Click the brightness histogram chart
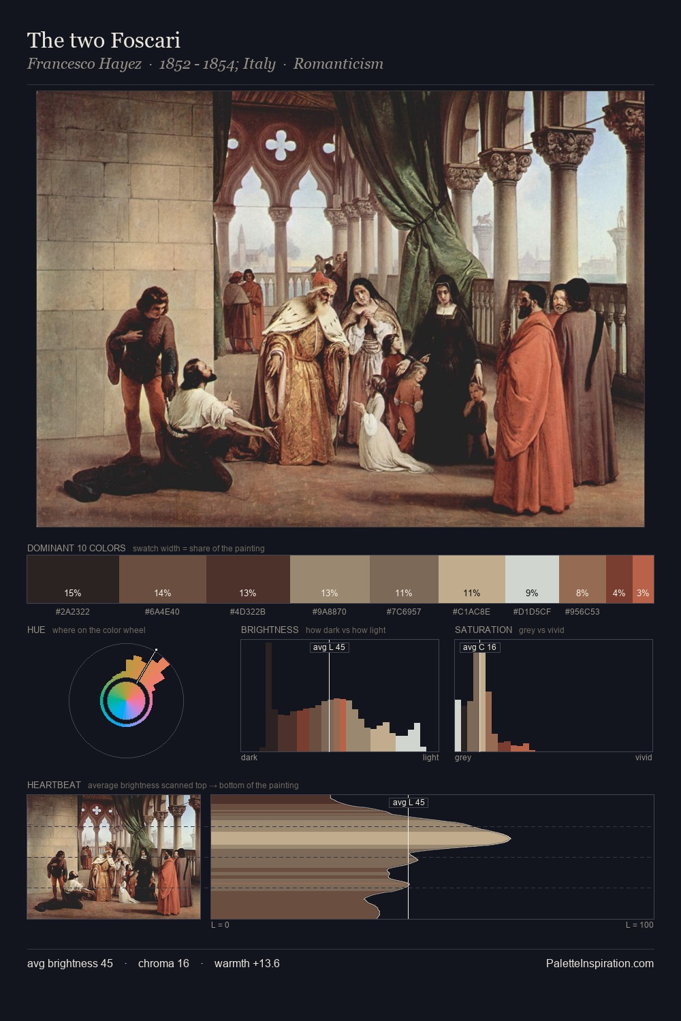This screenshot has width=681, height=1021. coord(340,696)
